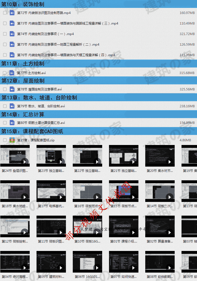Click the 321.72MB file size value
The image size is (197, 281).
(x=187, y=34)
